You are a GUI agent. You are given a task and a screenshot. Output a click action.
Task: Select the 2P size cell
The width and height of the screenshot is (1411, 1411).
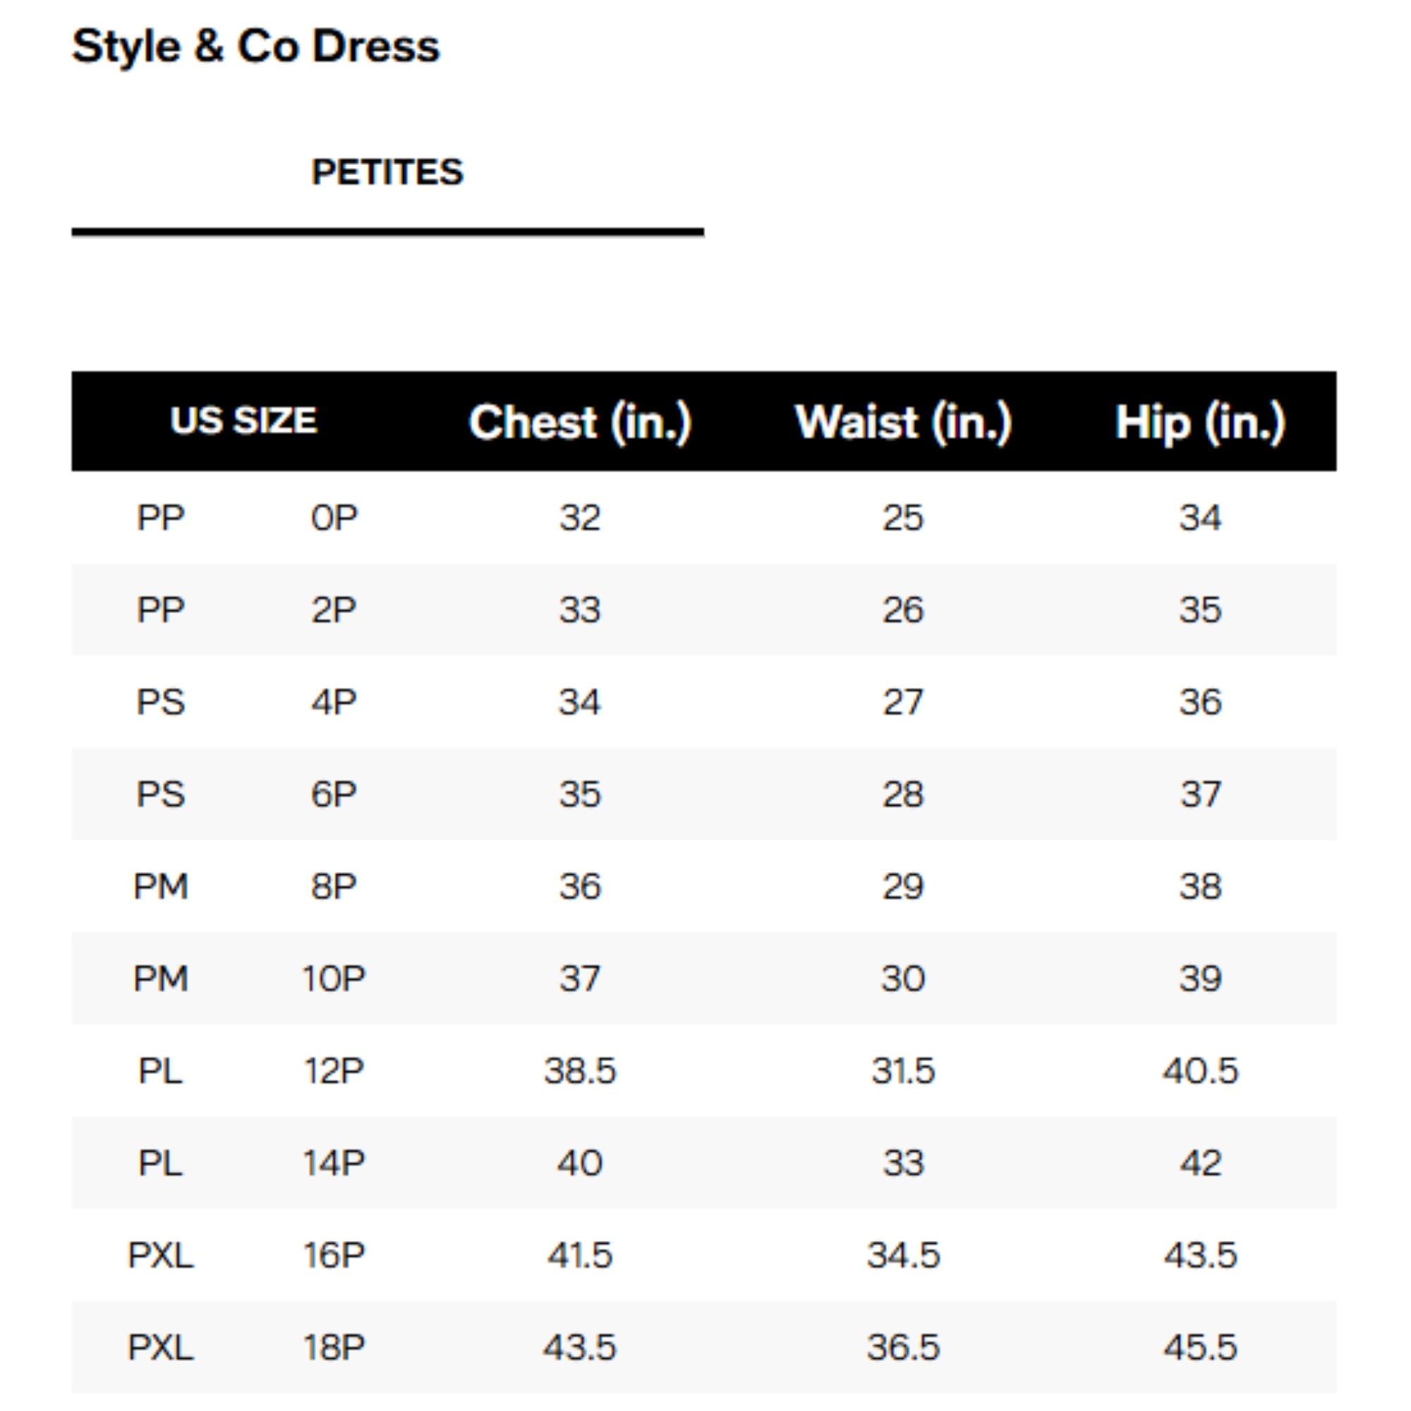[x=334, y=610]
